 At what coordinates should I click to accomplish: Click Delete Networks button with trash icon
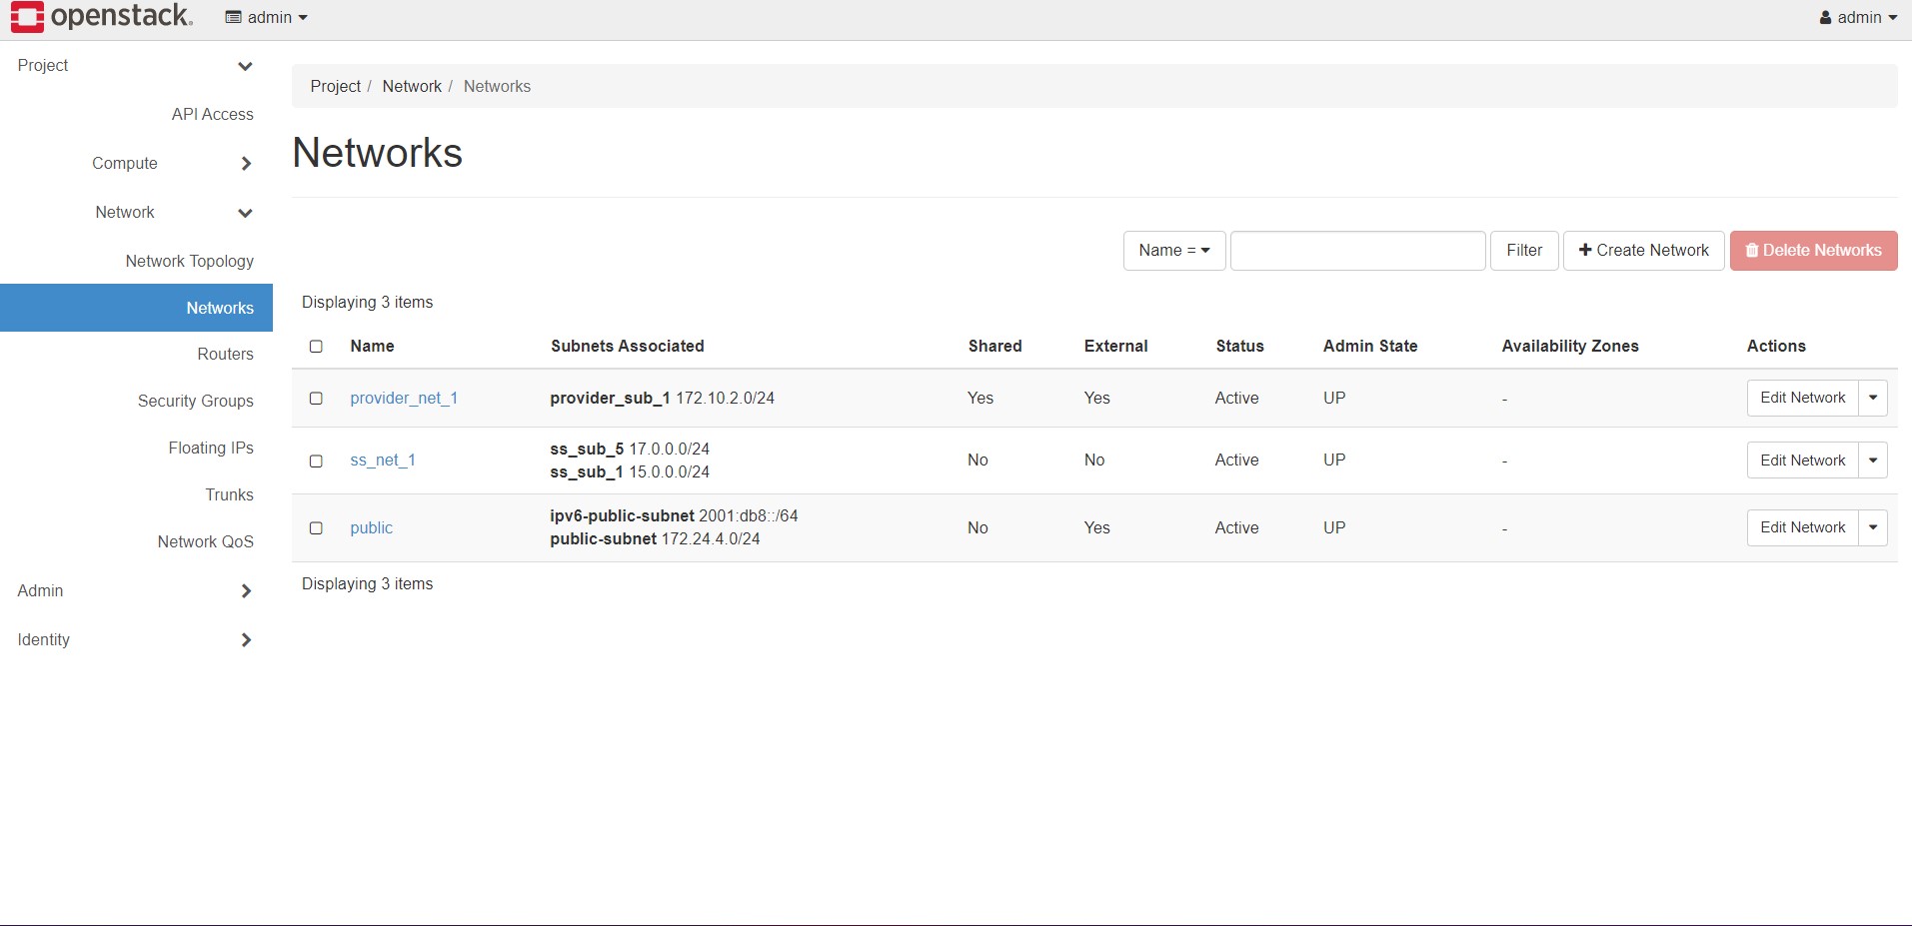click(x=1813, y=251)
